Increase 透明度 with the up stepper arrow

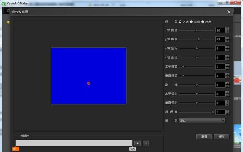click(227, 111)
